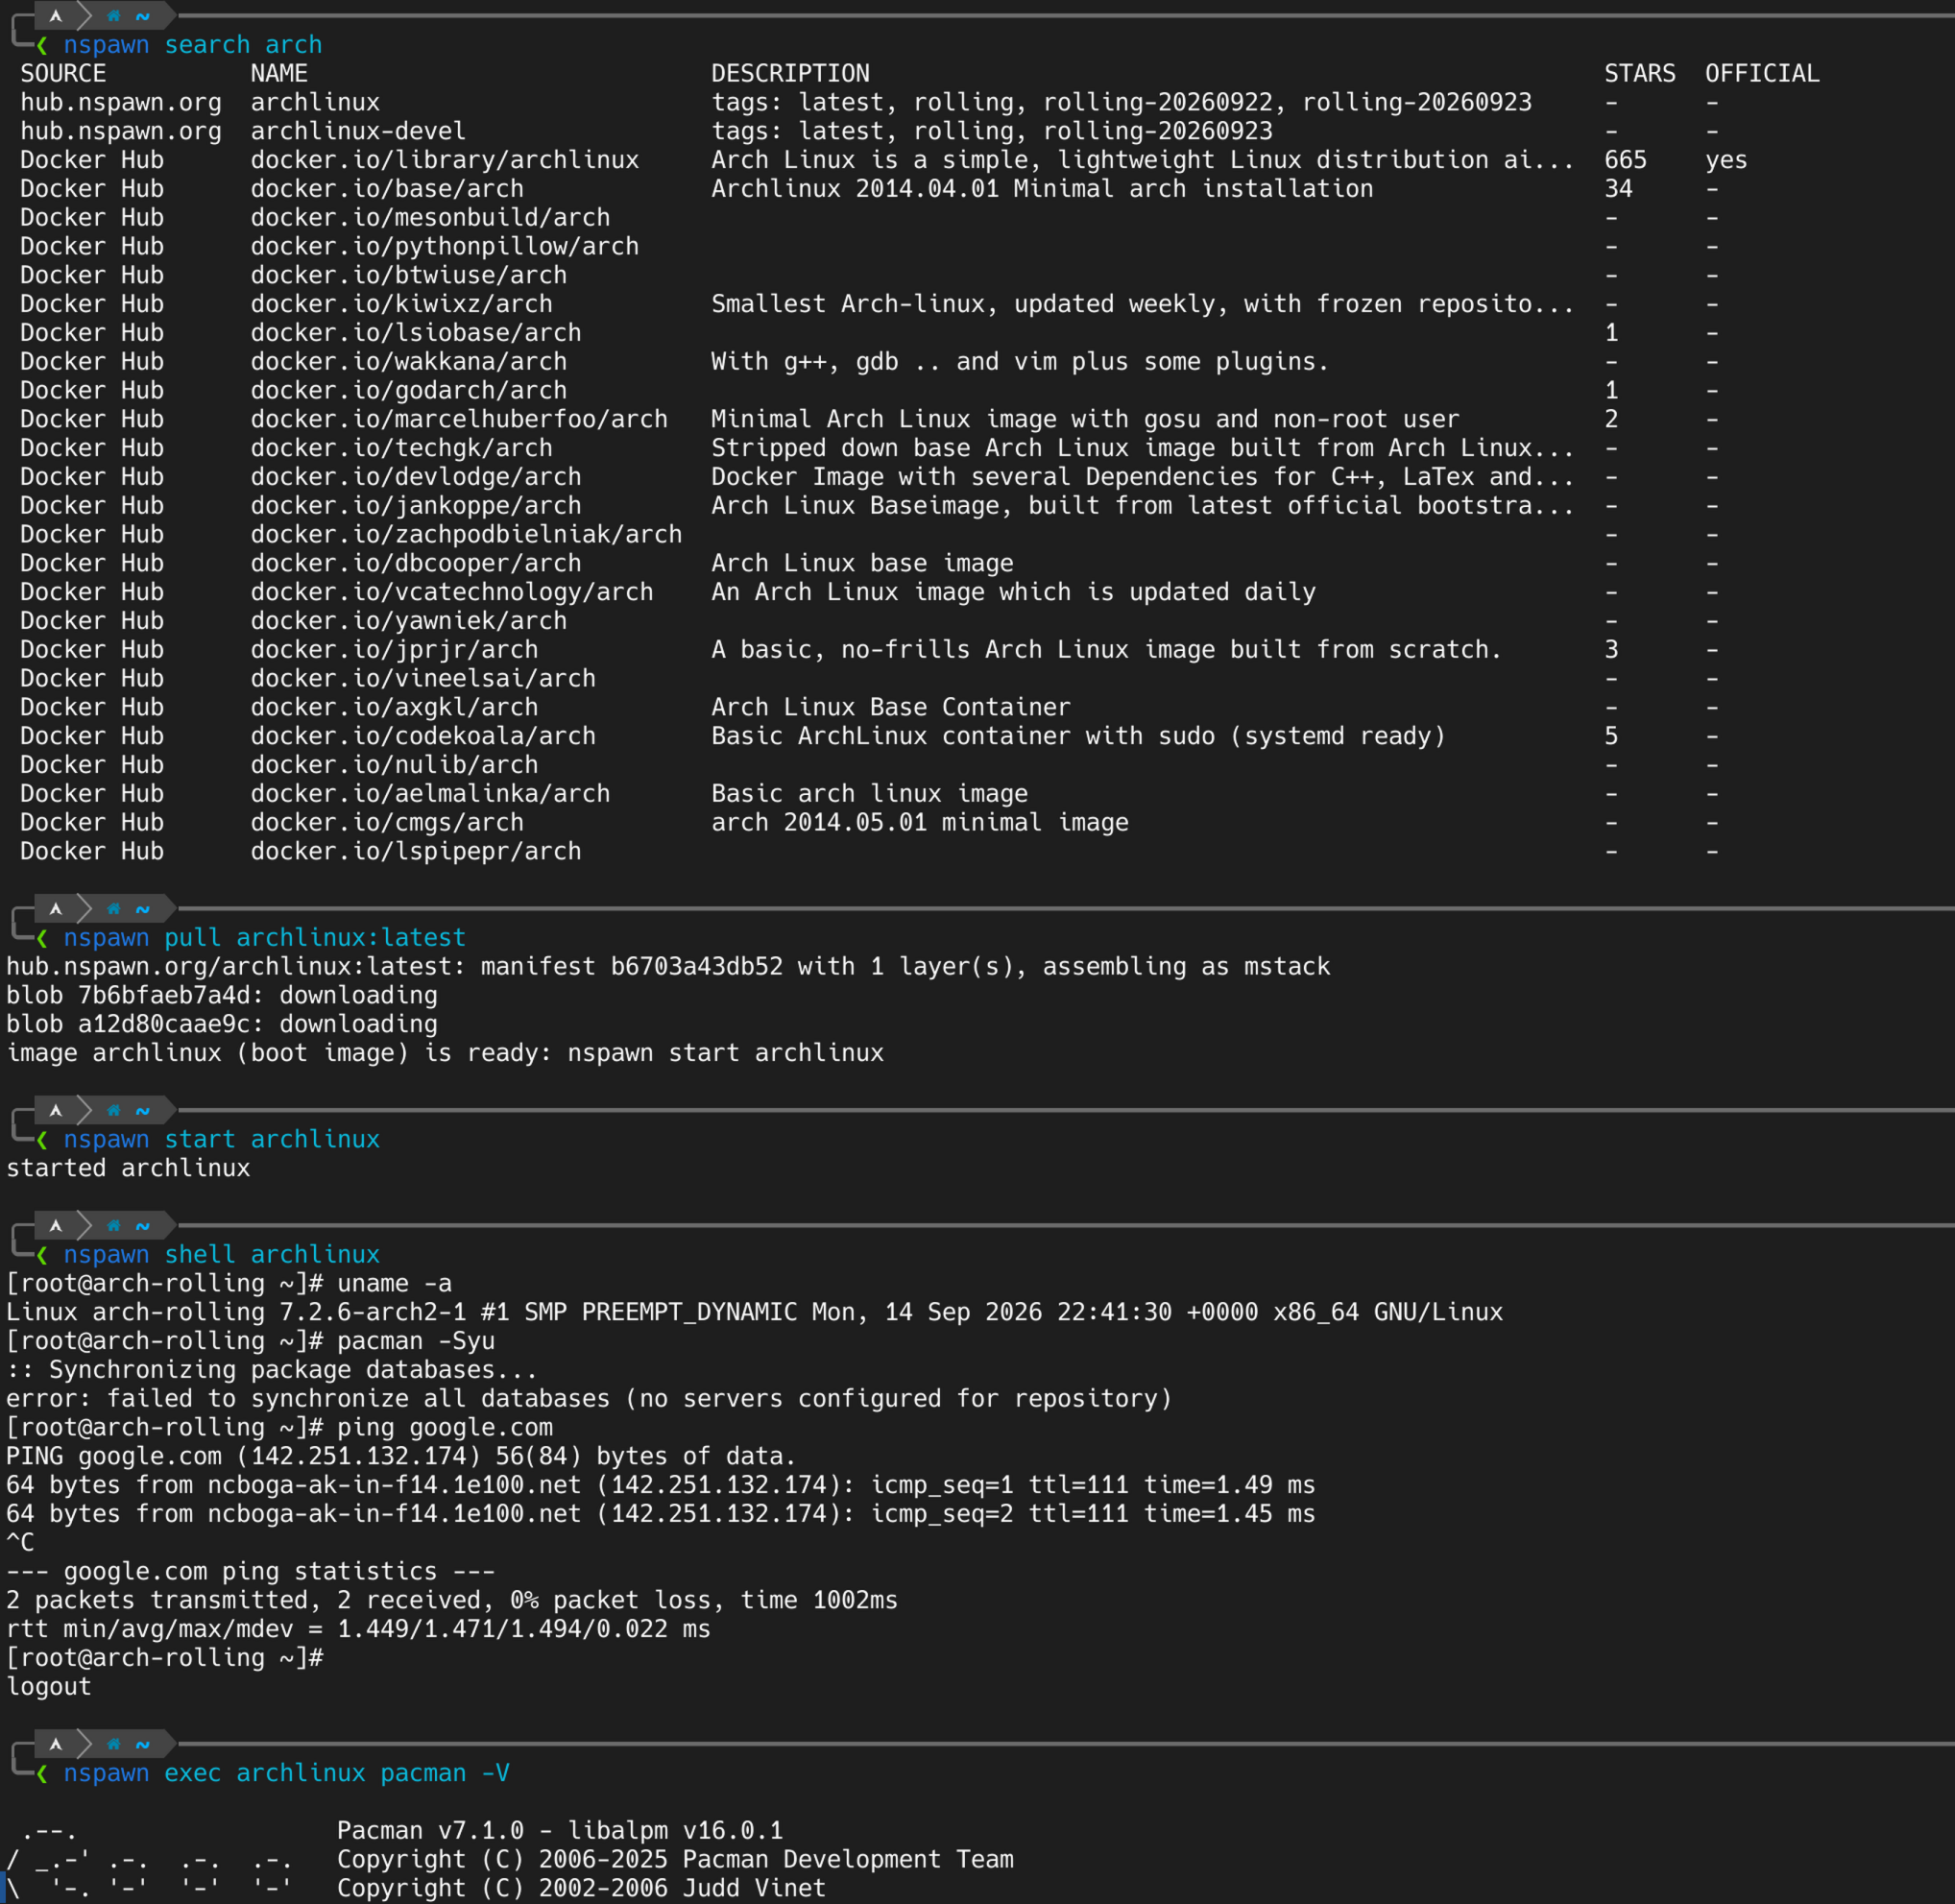This screenshot has width=1955, height=1904.
Task: Select 'docker.io/jankoppe/arch' image name
Action: [416, 506]
